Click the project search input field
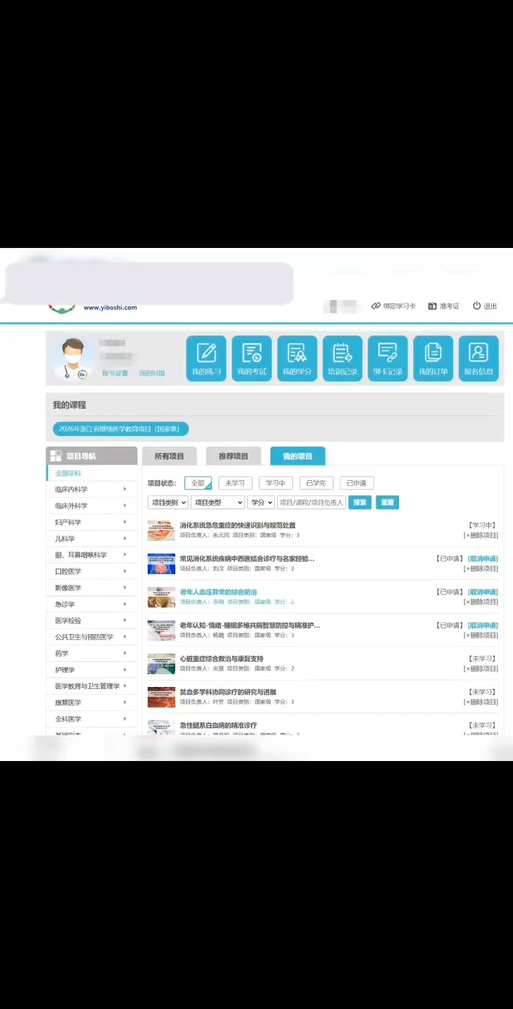 [x=311, y=502]
